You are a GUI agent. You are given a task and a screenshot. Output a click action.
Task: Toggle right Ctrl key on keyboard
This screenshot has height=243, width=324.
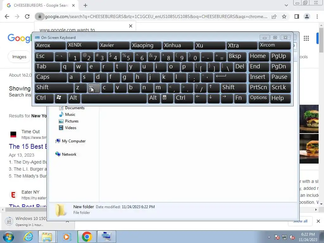click(184, 98)
